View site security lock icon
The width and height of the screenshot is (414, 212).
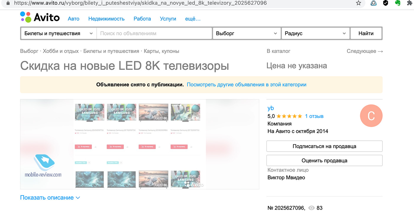[8, 3]
